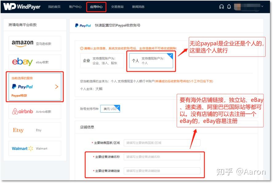Viewport: 273px width, 183px height.
Task: Click 快速配置您的Paypal收款账号 title
Action: (117, 26)
